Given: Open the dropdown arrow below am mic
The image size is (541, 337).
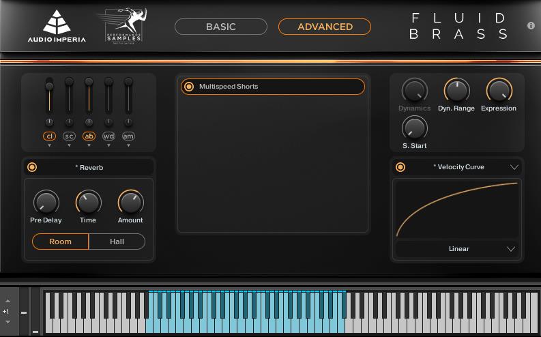Looking at the screenshot, I should [x=128, y=145].
